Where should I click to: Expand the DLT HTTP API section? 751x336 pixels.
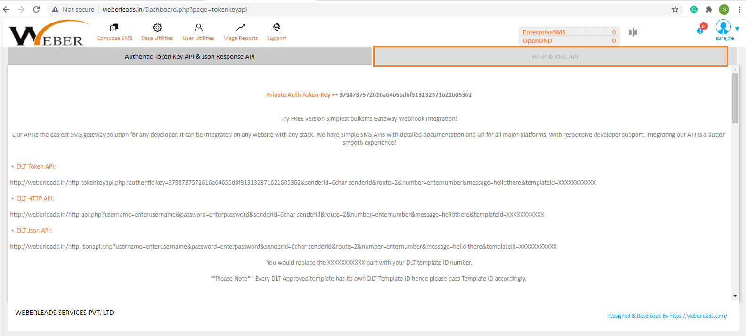[35, 199]
